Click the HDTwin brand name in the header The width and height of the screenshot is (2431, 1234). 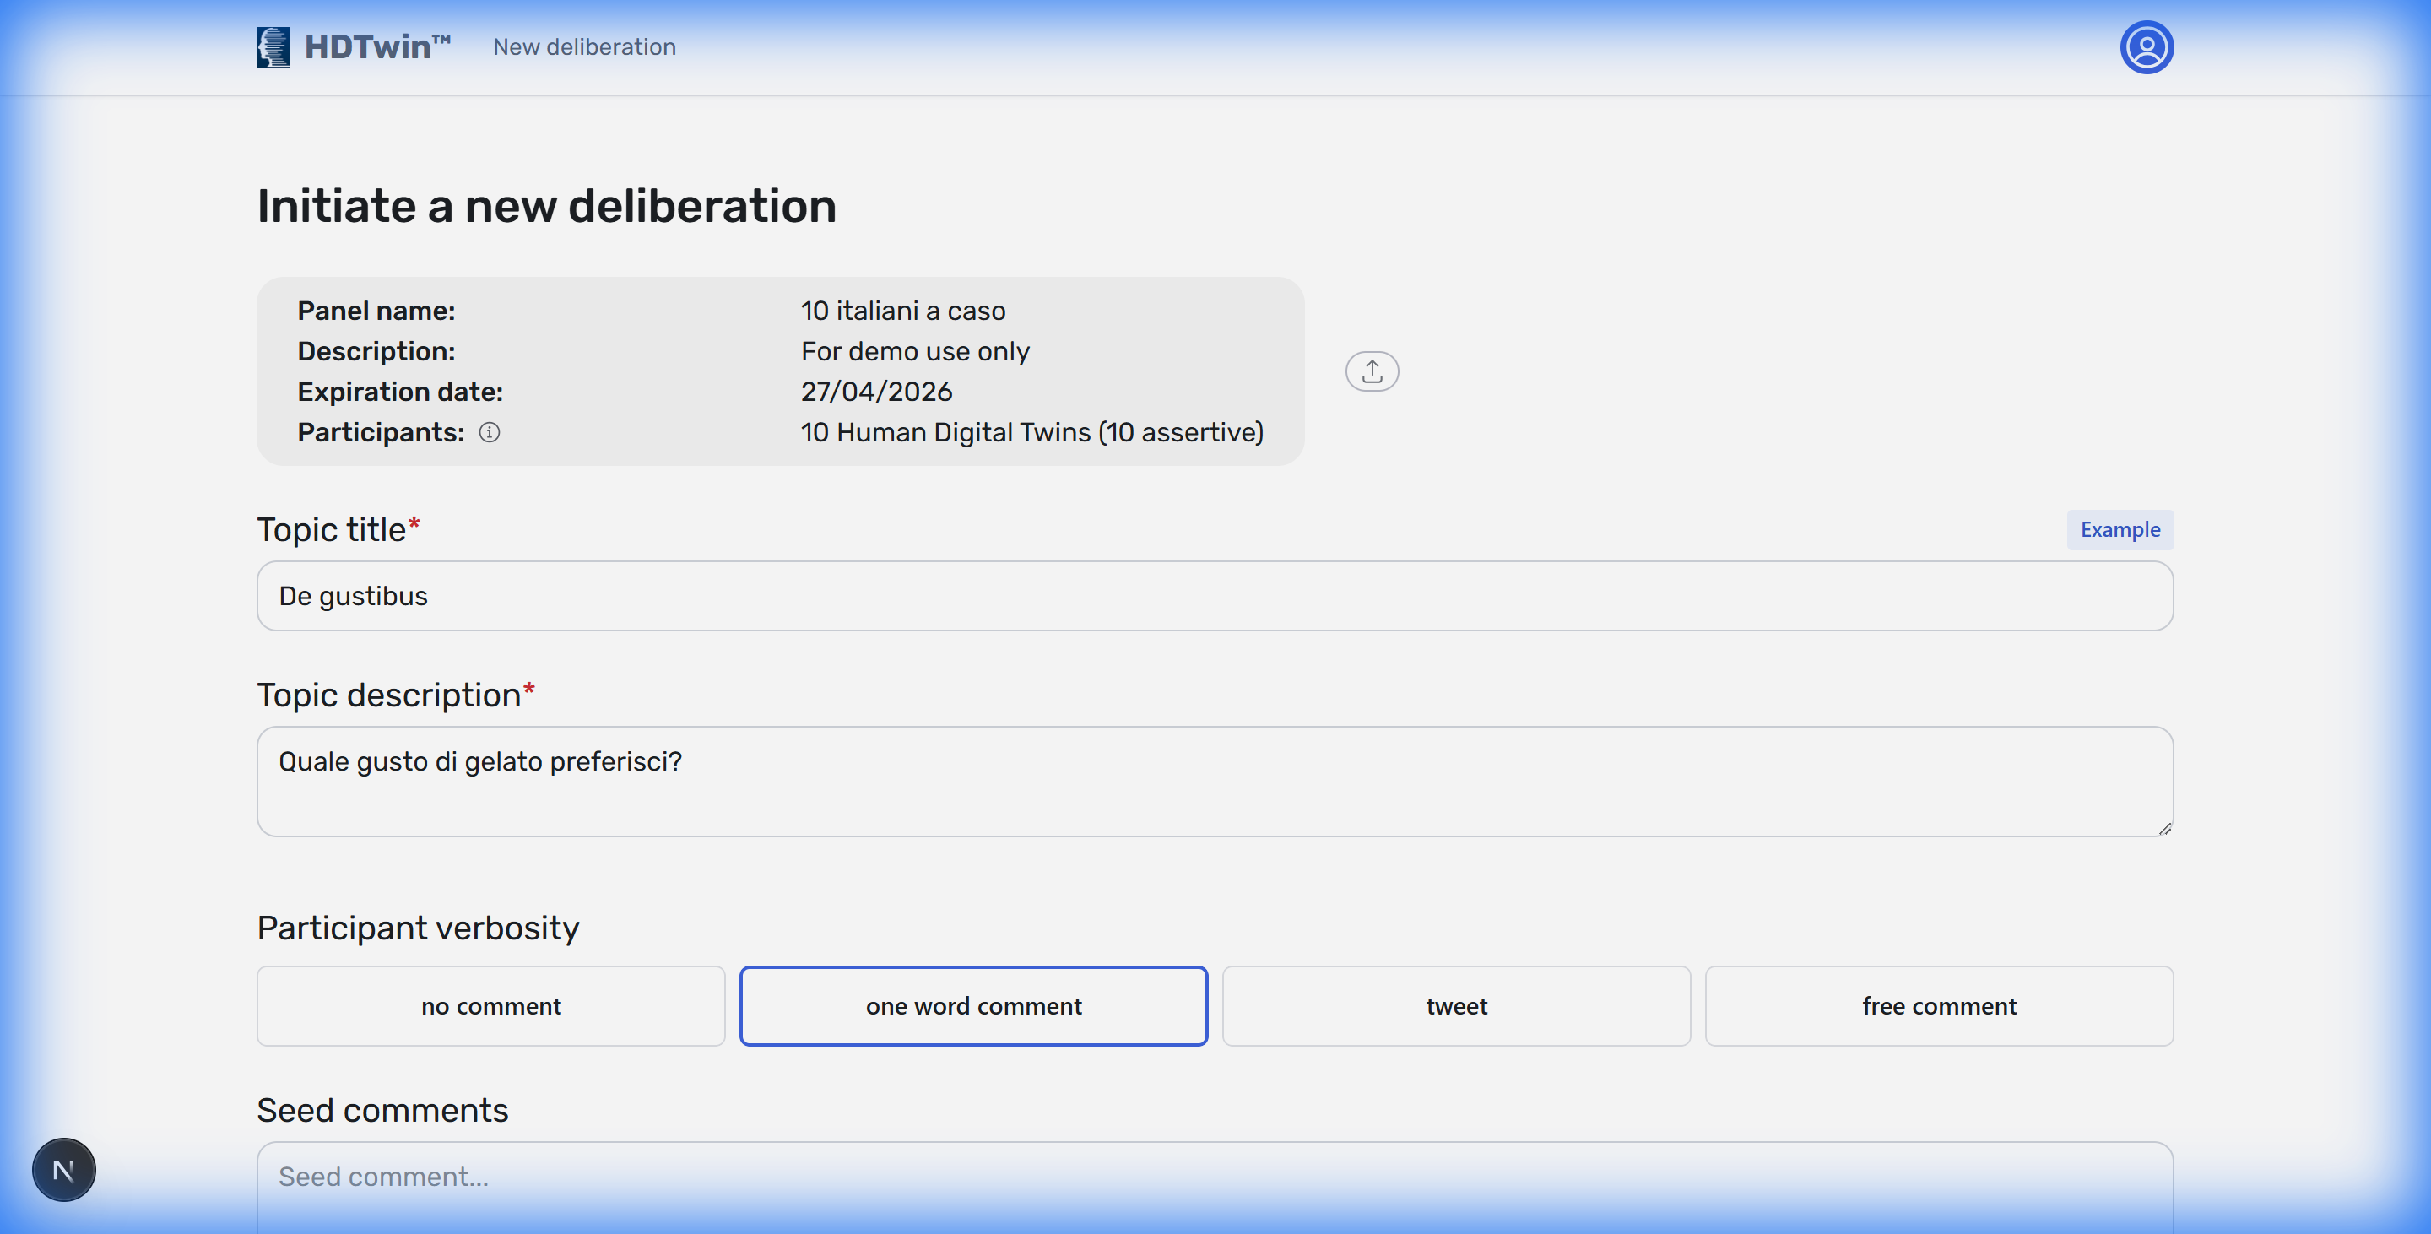tap(376, 46)
